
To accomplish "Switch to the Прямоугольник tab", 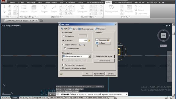I will [x=86, y=29].
